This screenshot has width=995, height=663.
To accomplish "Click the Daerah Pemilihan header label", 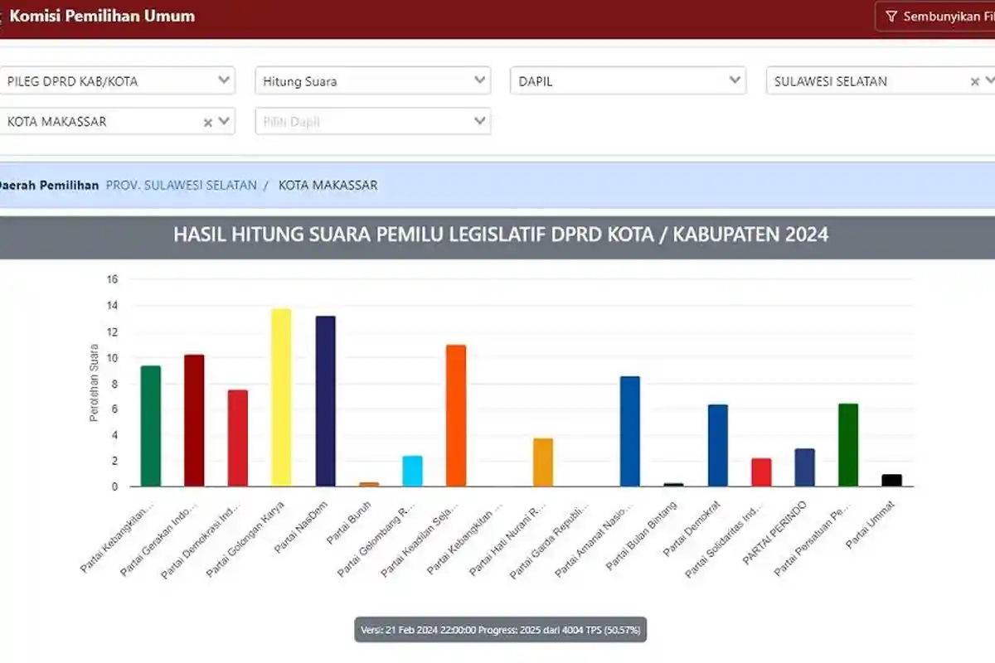I will [48, 185].
